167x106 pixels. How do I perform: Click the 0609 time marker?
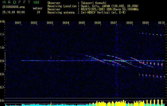tap(145, 23)
